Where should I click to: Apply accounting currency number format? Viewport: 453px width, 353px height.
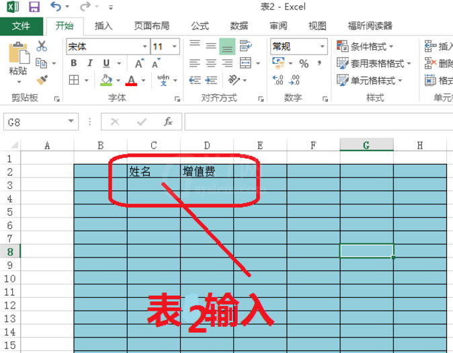pos(278,63)
